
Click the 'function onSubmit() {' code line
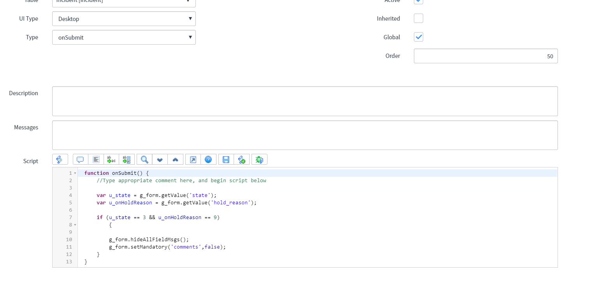pos(117,173)
